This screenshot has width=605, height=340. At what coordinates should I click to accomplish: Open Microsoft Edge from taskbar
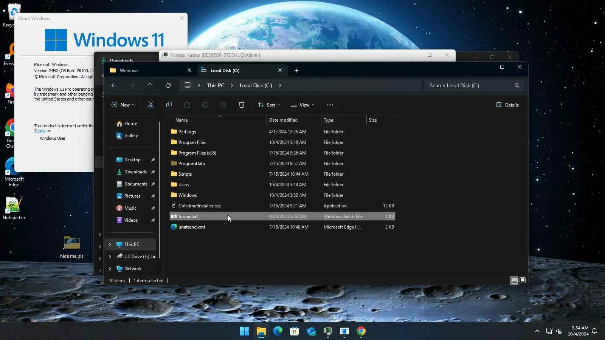coord(278,331)
